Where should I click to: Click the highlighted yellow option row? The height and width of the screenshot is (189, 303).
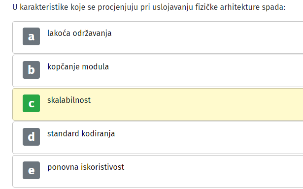[x=158, y=104]
